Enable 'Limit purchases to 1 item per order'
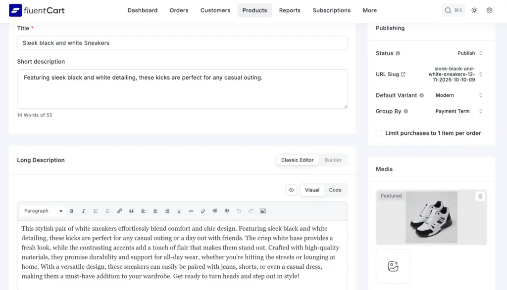 coord(379,133)
